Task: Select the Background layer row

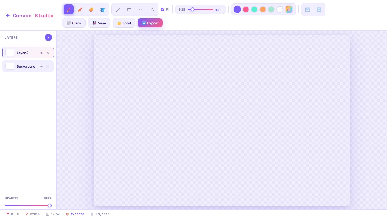Action: tap(28, 66)
